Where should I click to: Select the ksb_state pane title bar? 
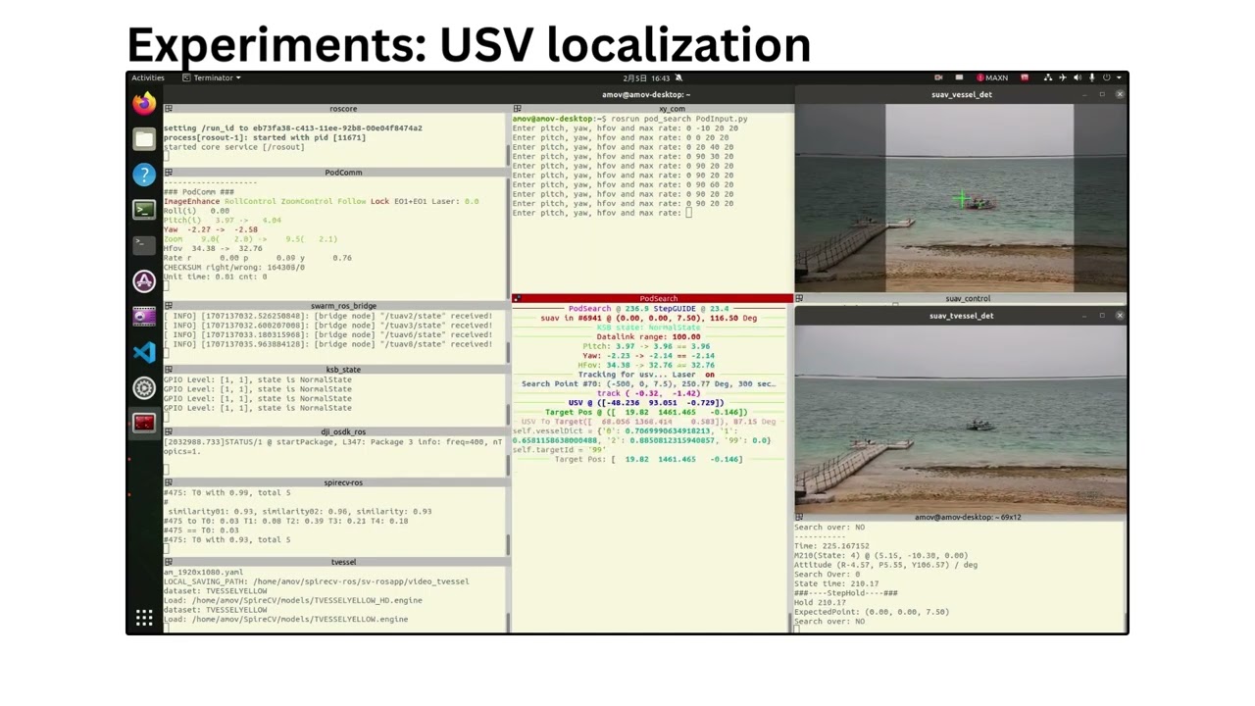336,370
